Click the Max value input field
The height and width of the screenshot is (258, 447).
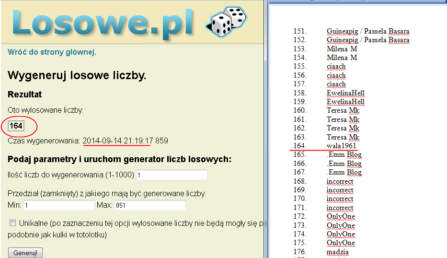pos(150,205)
